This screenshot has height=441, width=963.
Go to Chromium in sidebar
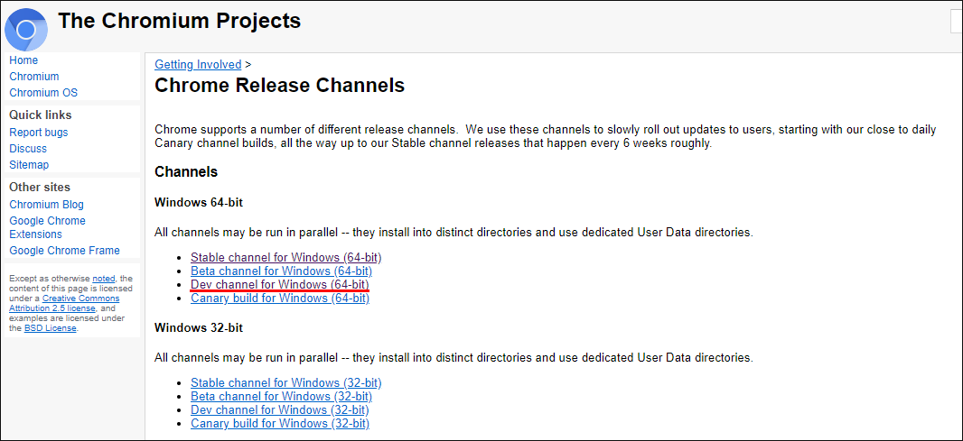[x=33, y=77]
